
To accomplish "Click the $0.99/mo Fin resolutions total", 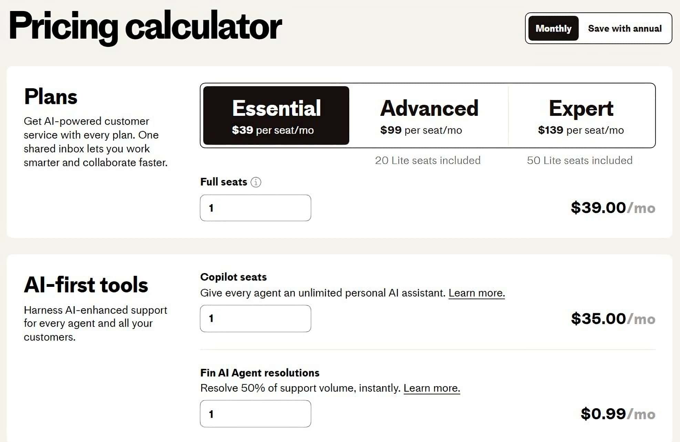I will click(x=618, y=414).
